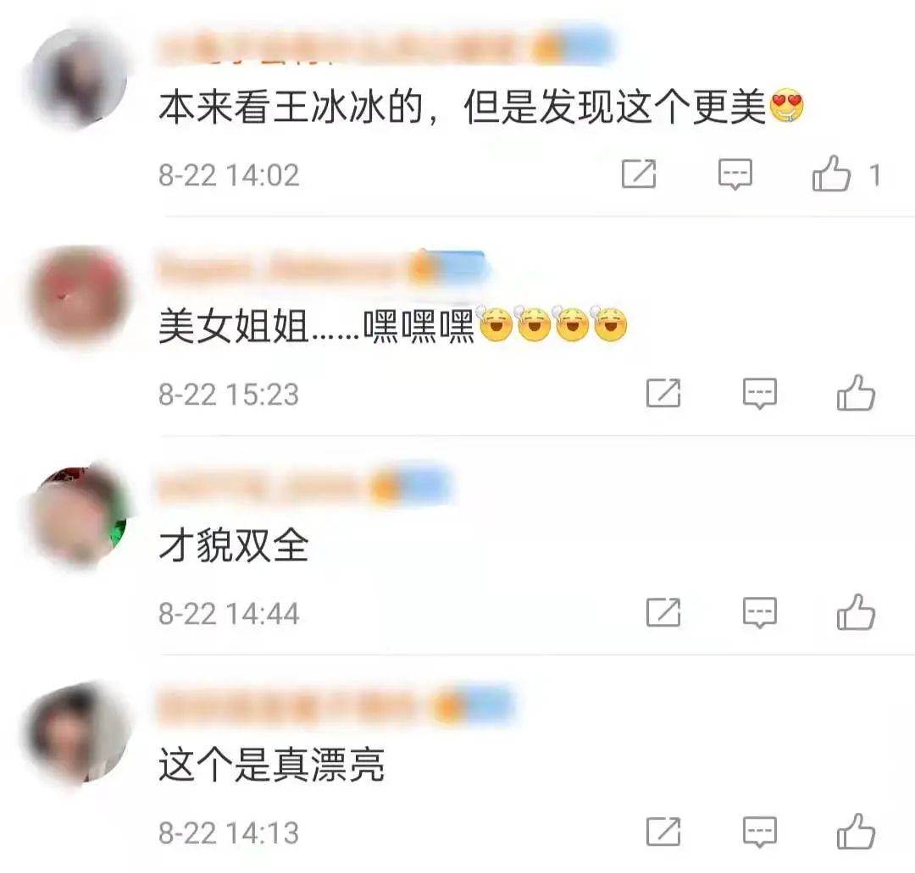Select the comment text 这个是真漂亮
The width and height of the screenshot is (915, 873).
coord(271,765)
